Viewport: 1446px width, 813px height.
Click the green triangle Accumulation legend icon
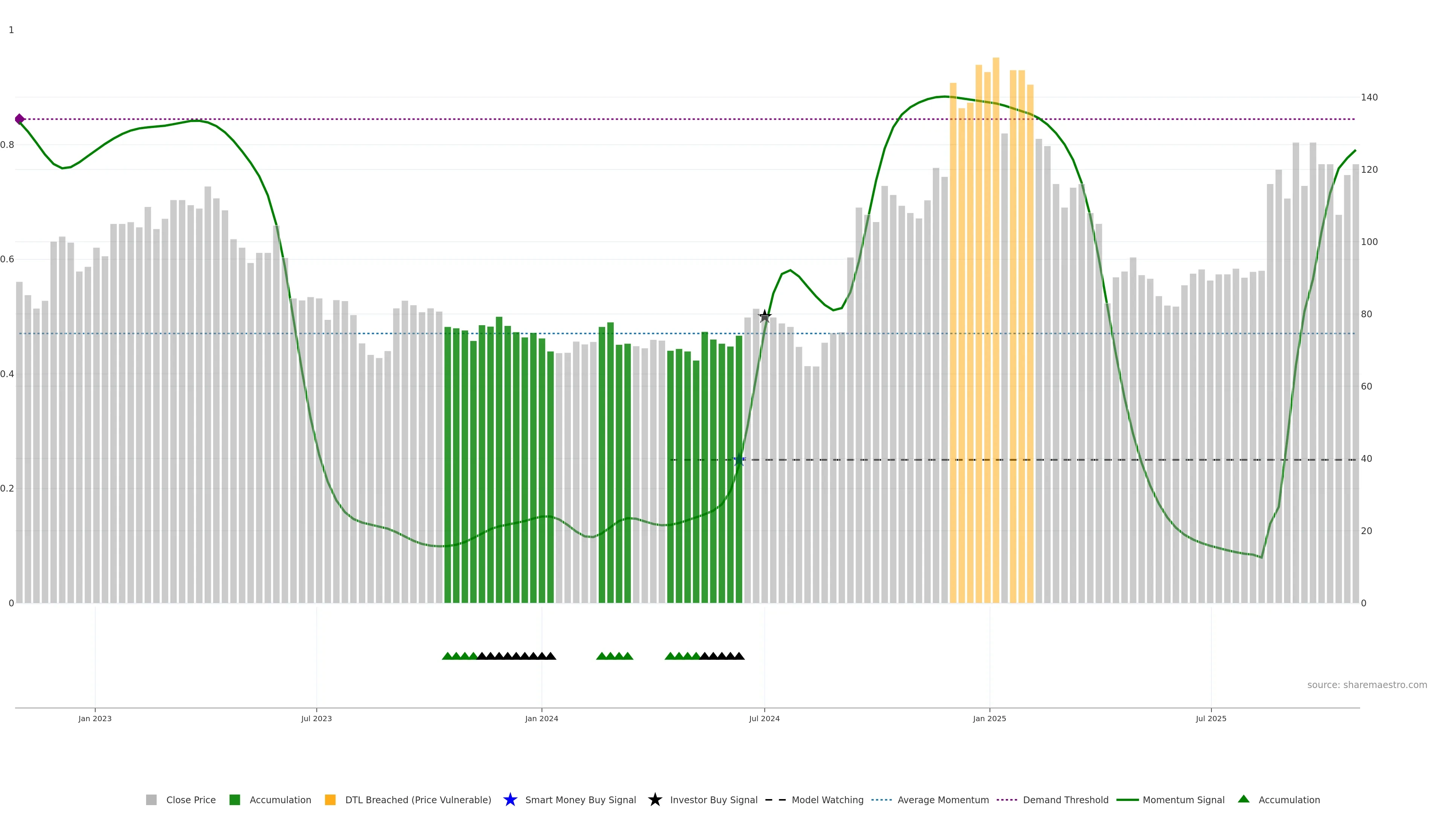1243,799
